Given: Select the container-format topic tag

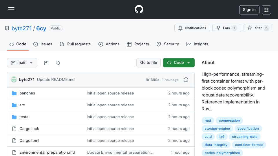Looking at the screenshot, I should 249,145.
